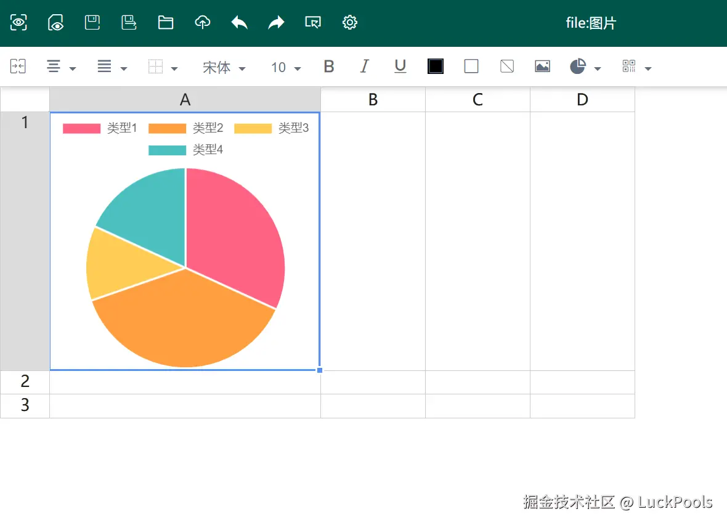Image resolution: width=727 pixels, height=525 pixels.
Task: Select column A header
Action: 185,99
